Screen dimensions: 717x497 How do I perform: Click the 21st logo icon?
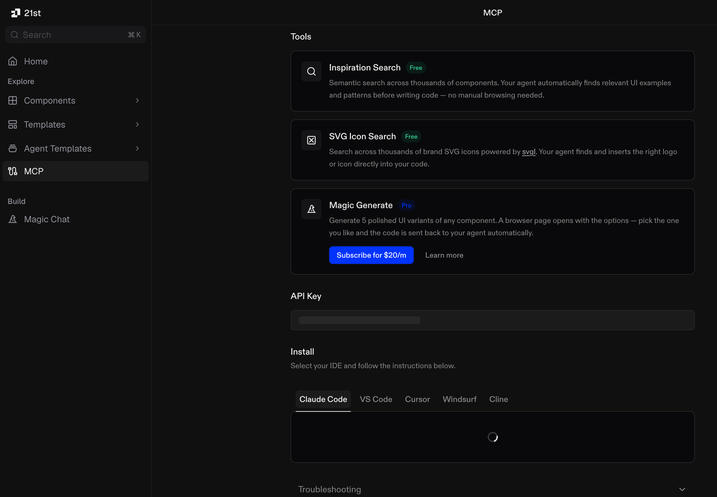tap(16, 13)
